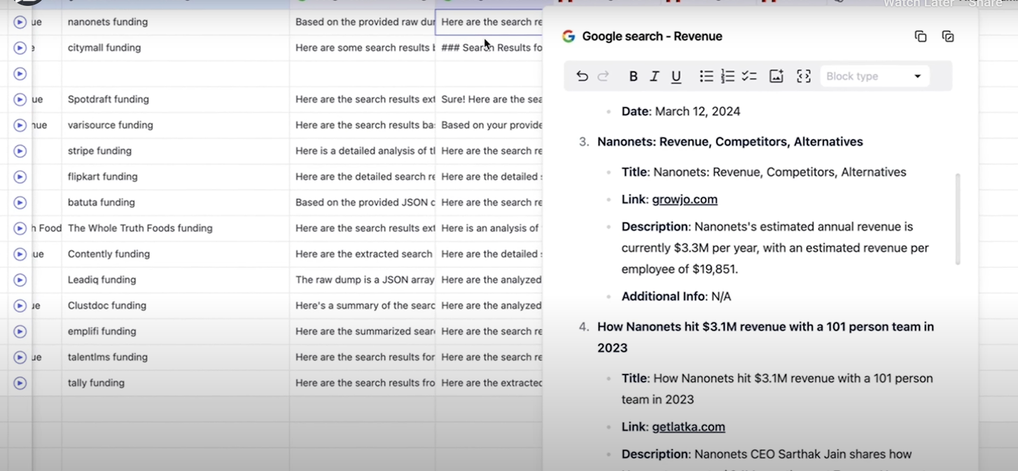Open 'Here is a detailed analysis' cell
1018x471 pixels.
pyautogui.click(x=363, y=151)
